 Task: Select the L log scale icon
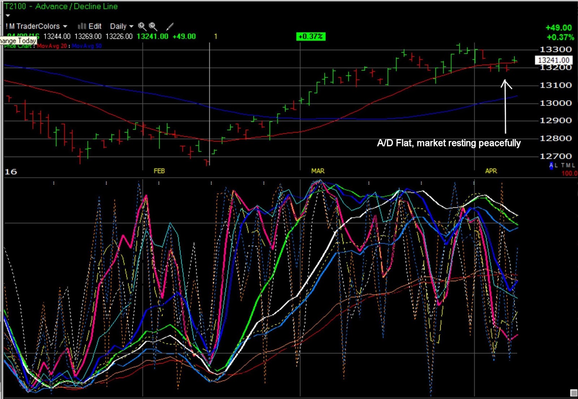pos(556,165)
